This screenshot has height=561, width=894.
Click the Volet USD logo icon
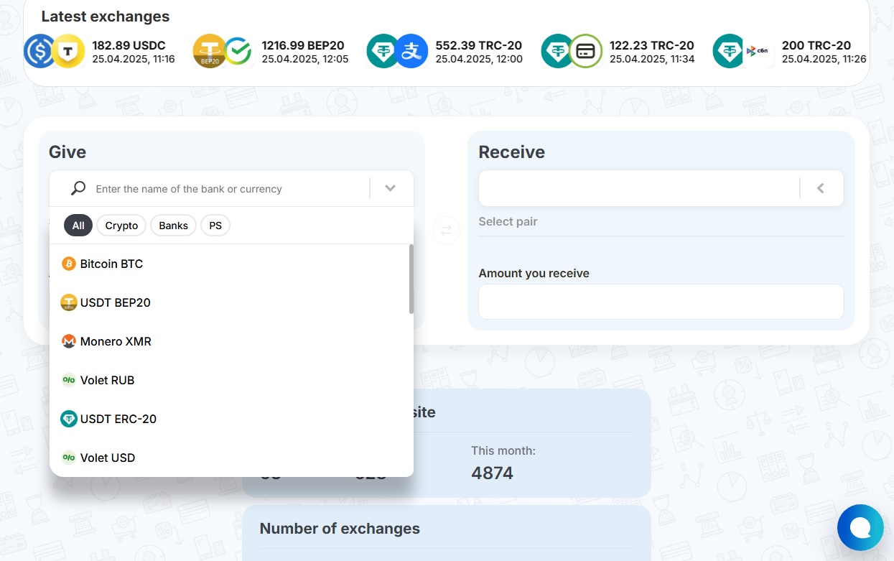pos(69,458)
